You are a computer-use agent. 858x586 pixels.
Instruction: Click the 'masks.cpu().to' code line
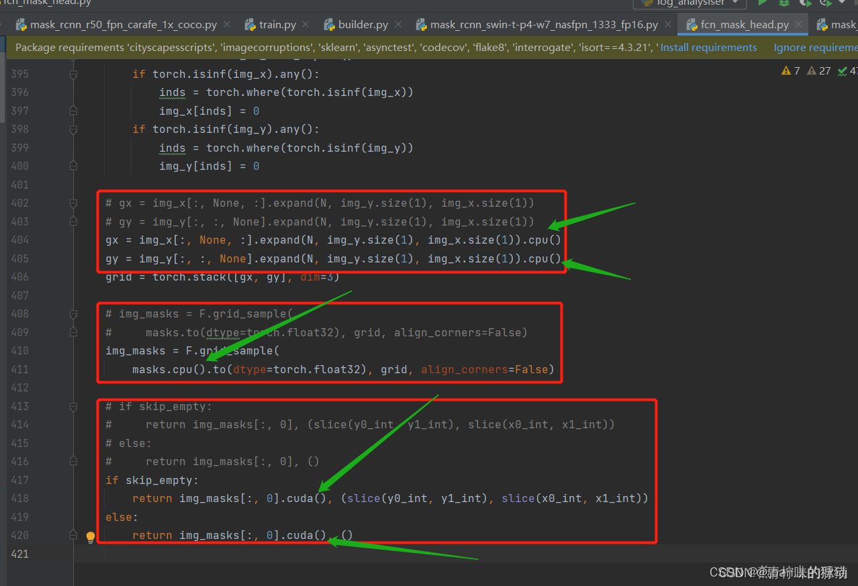(343, 369)
